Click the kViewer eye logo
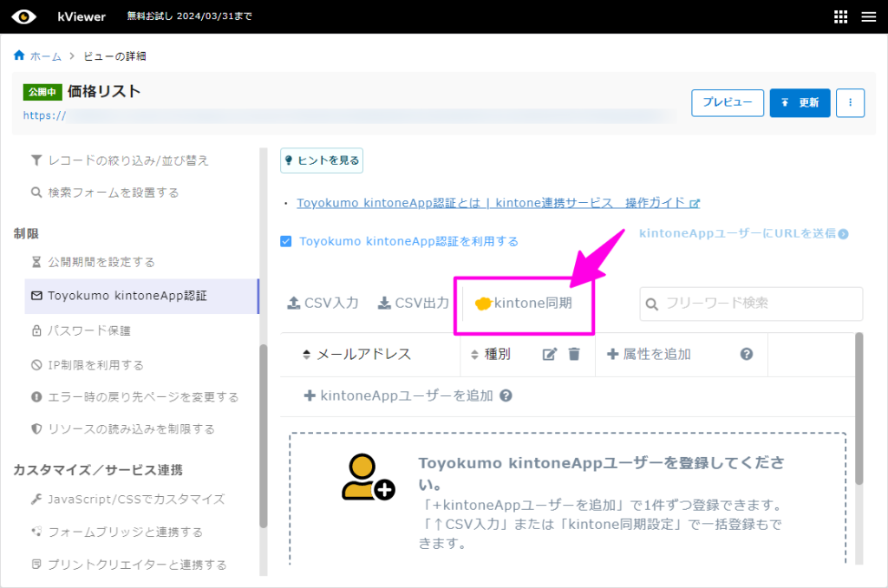The image size is (888, 588). click(23, 16)
